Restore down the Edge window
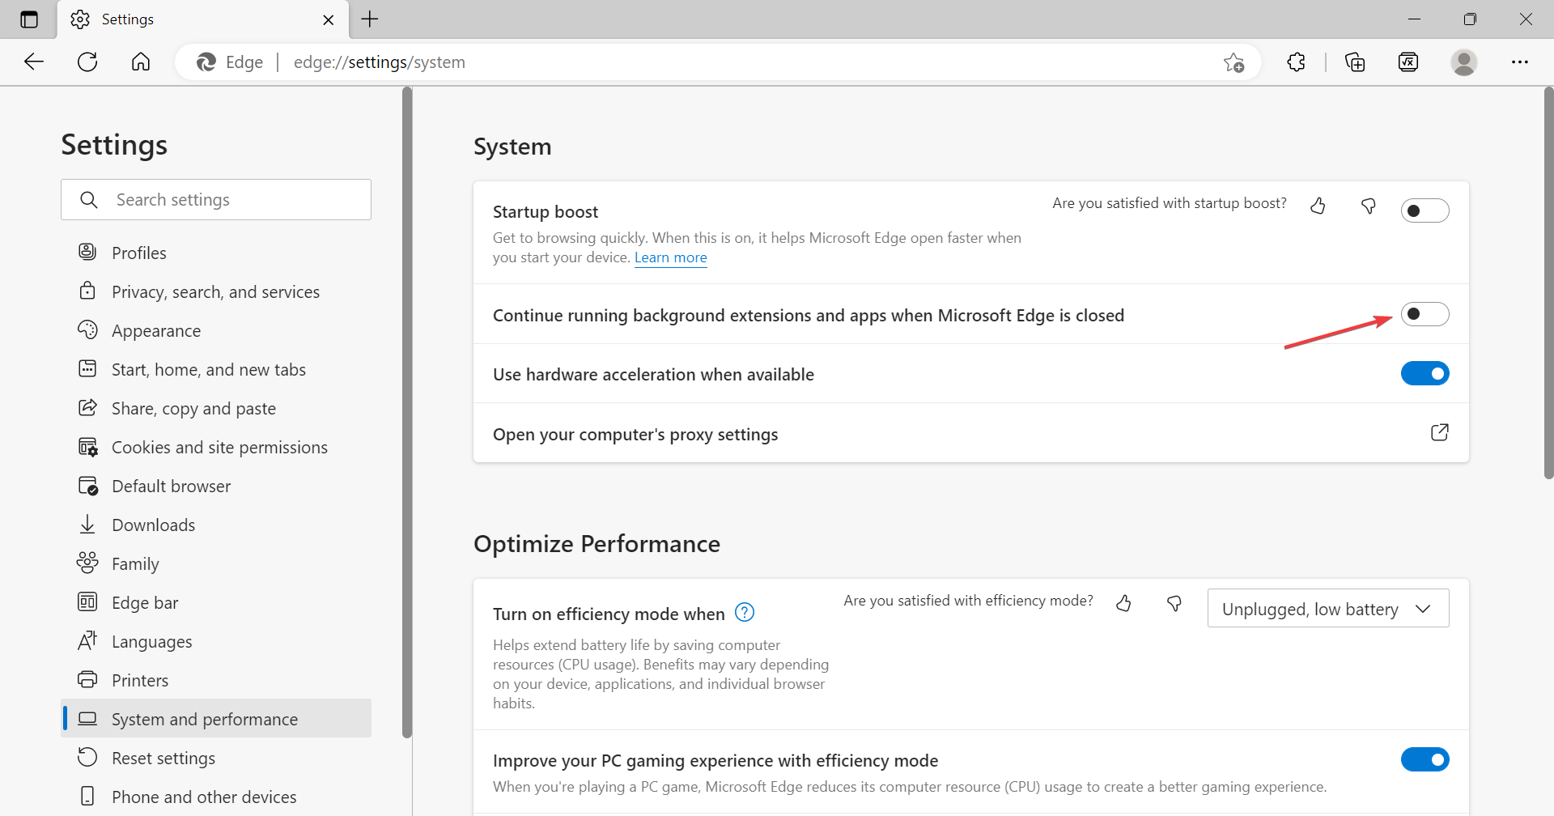 coord(1470,19)
